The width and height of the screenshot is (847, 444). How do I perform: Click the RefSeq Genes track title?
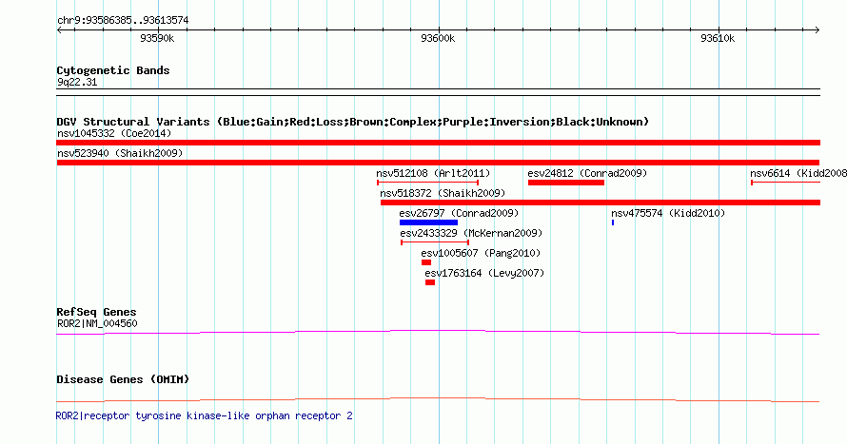click(96, 313)
